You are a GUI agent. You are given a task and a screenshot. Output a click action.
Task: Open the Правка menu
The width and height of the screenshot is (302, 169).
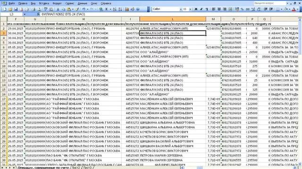click(x=23, y=3)
